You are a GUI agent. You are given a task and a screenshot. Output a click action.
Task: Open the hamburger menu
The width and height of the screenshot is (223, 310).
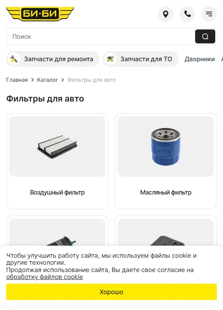pos(209,14)
